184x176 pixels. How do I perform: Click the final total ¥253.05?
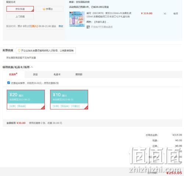pos(174,173)
